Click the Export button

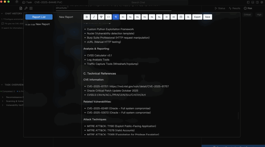coord(197,17)
